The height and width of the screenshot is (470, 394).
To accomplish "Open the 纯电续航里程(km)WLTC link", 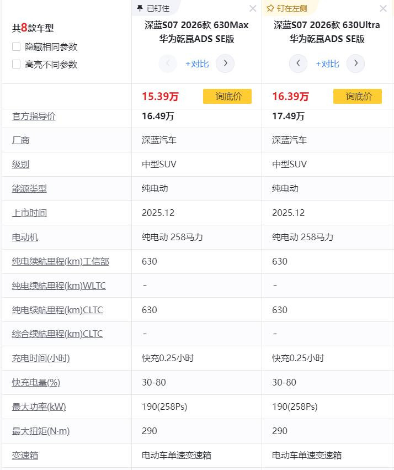I will pyautogui.click(x=59, y=286).
